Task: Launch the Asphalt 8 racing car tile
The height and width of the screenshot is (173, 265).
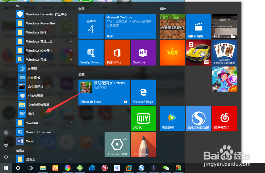Action: click(198, 53)
